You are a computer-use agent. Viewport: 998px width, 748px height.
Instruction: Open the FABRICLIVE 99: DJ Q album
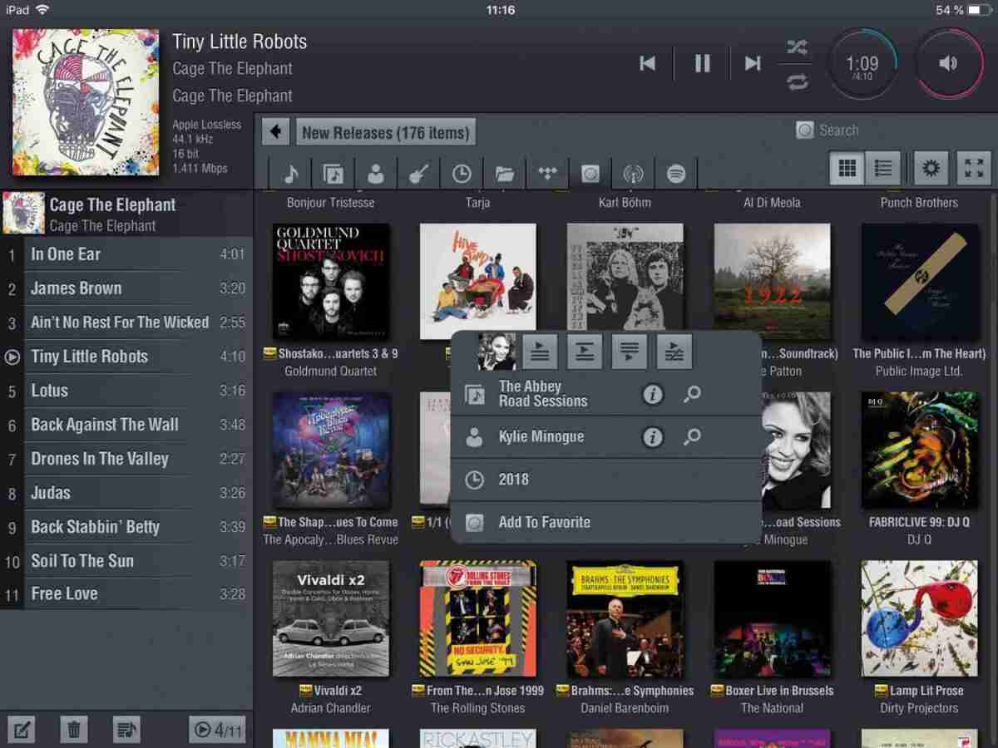[919, 450]
